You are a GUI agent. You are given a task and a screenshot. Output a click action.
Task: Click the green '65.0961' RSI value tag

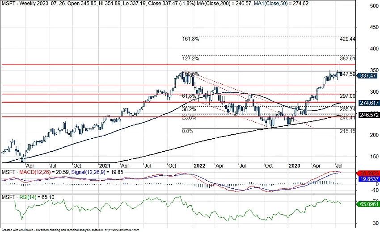[368, 204]
